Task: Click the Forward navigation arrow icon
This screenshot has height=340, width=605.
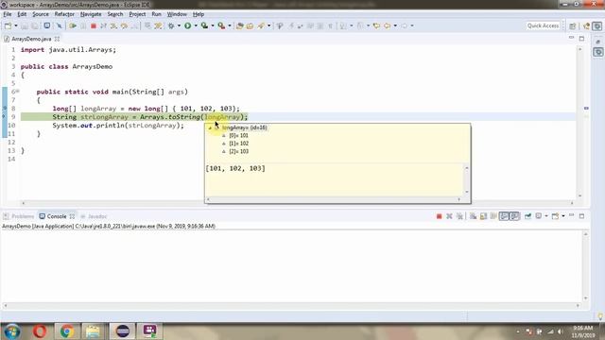Action: [404, 25]
